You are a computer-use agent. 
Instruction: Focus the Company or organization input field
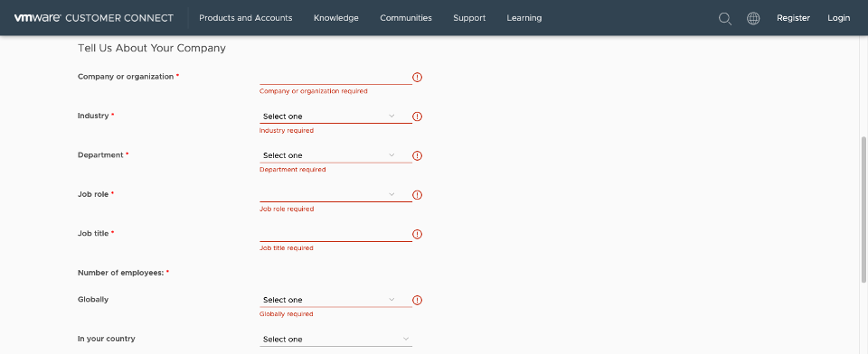pos(335,78)
